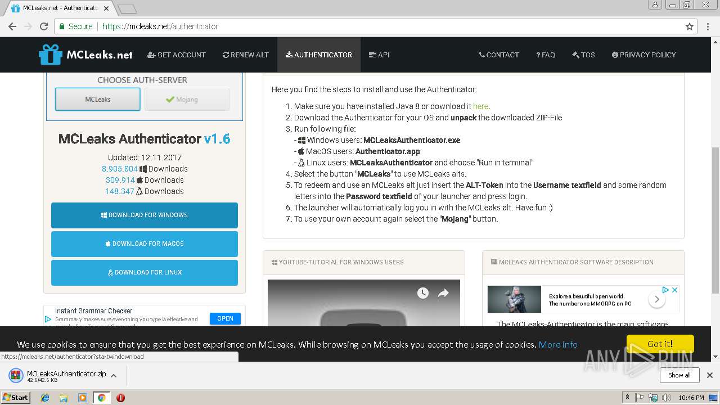Viewport: 720px width, 405px height.
Task: Open the Privacy Policy page
Action: (644, 55)
